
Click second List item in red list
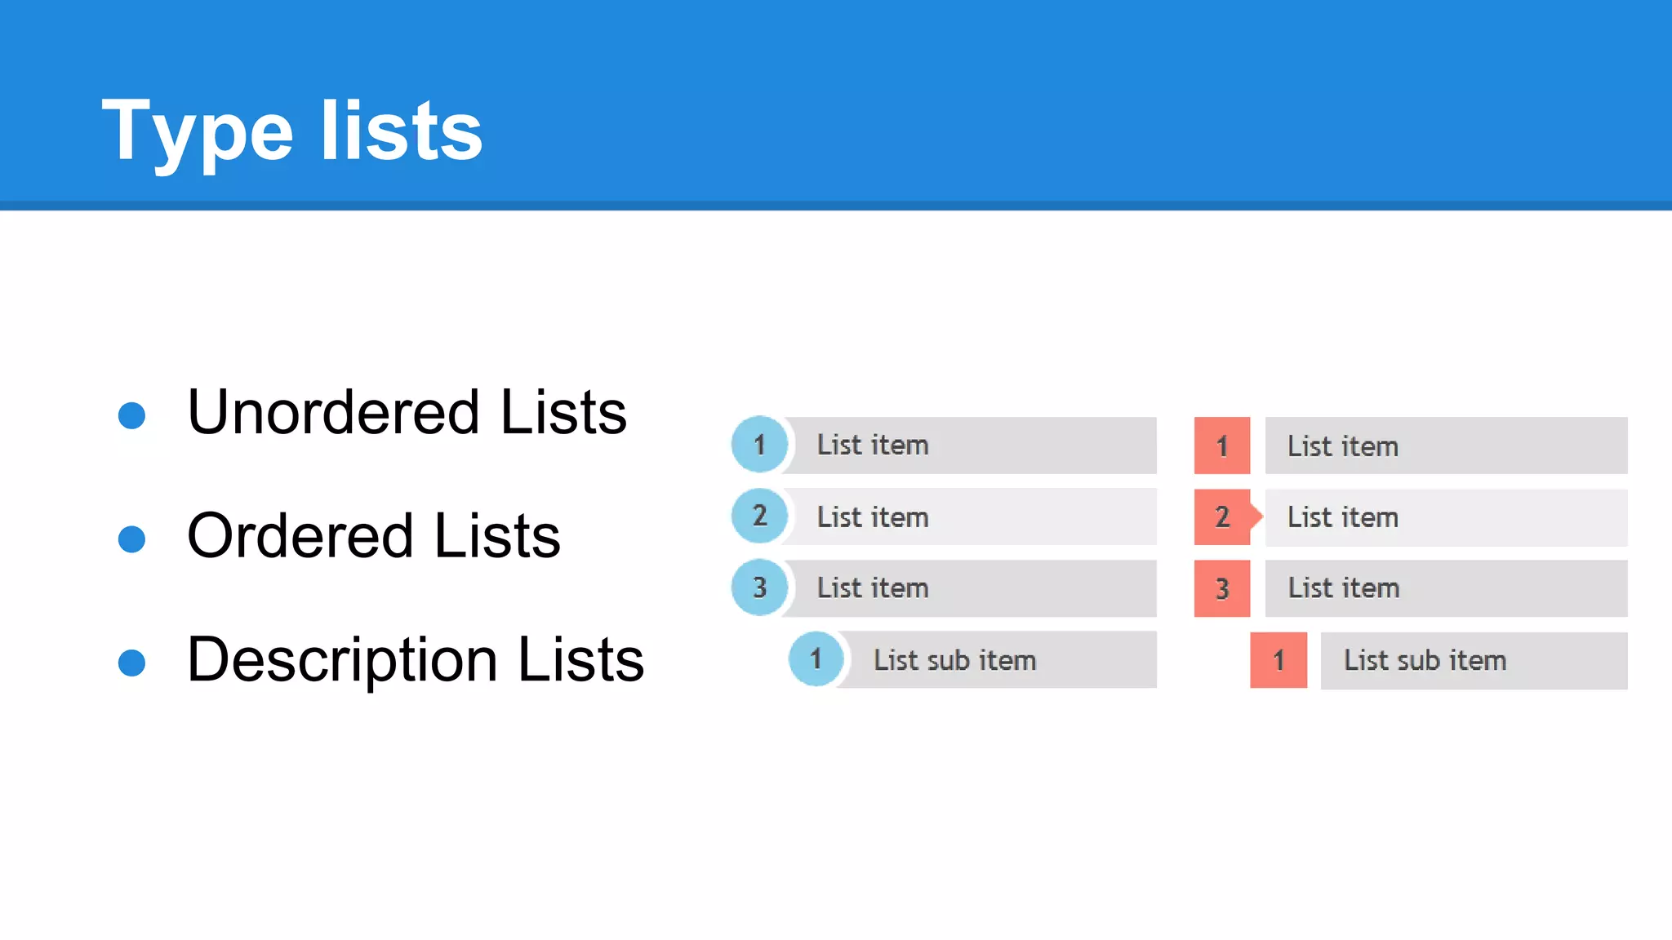tap(1343, 517)
